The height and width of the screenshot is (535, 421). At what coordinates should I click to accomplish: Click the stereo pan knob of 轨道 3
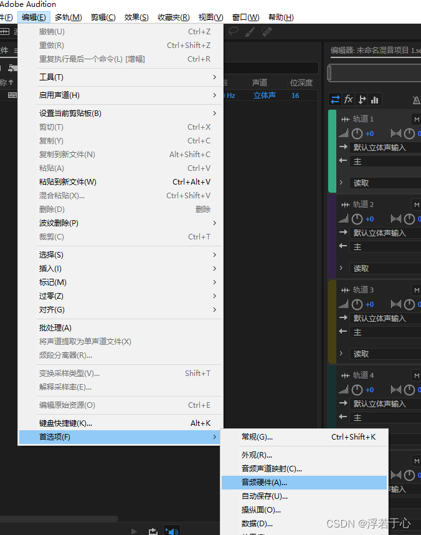tap(409, 304)
